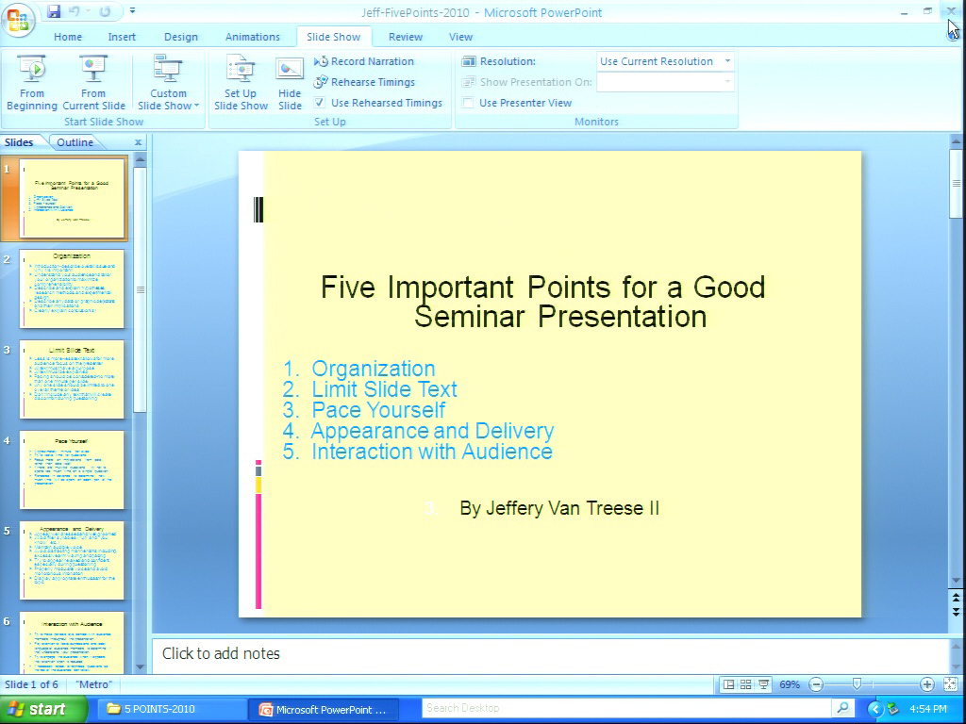Open the Review ribbon tab
This screenshot has height=724, width=966.
[x=406, y=37]
